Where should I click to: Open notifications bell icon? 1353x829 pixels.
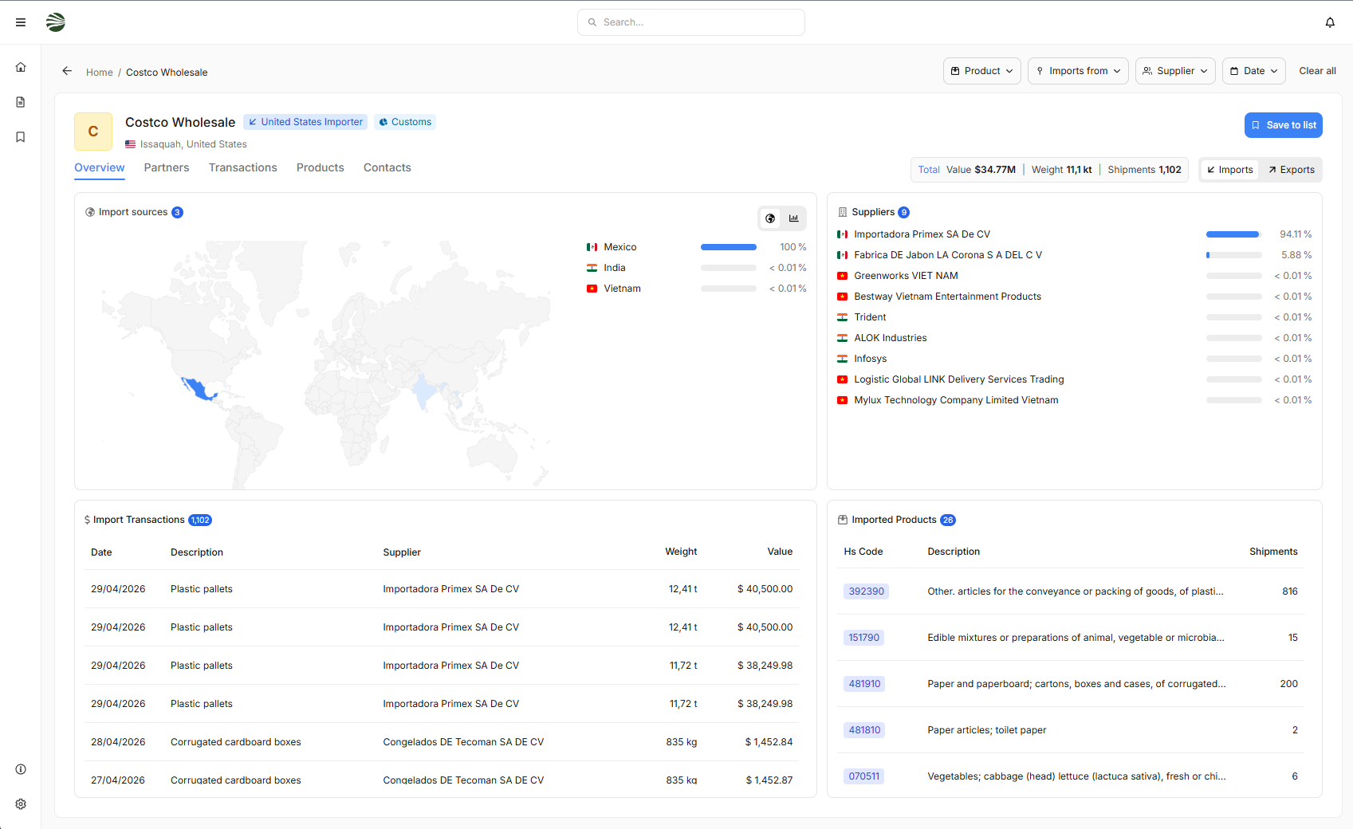pyautogui.click(x=1330, y=22)
